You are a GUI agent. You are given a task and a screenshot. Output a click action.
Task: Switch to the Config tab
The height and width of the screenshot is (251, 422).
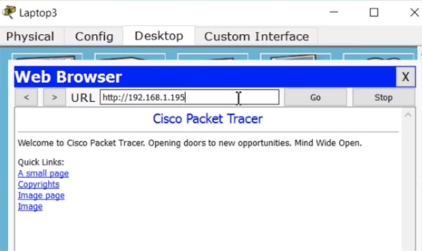pos(94,36)
